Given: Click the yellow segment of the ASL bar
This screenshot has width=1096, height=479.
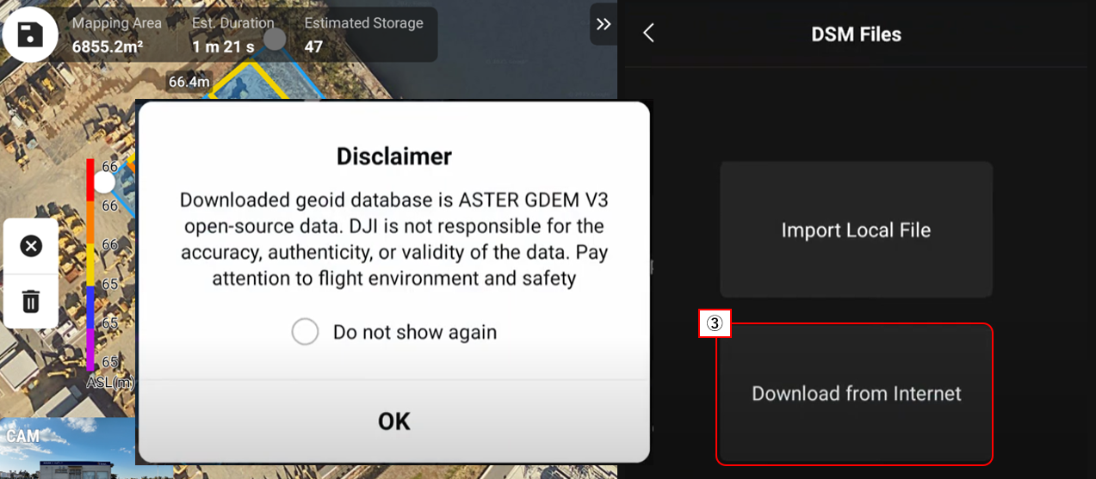Looking at the screenshot, I should coord(90,266).
